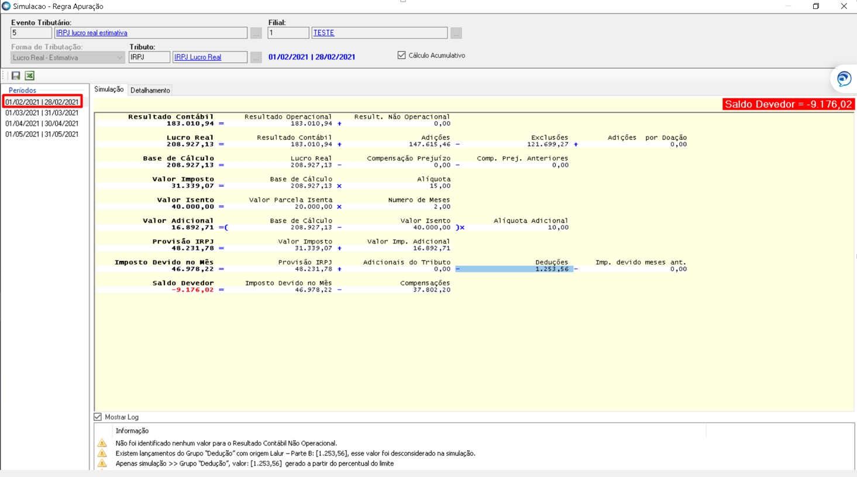857x477 pixels.
Task: Open lookup button next to Filial TESTE
Action: coord(456,33)
